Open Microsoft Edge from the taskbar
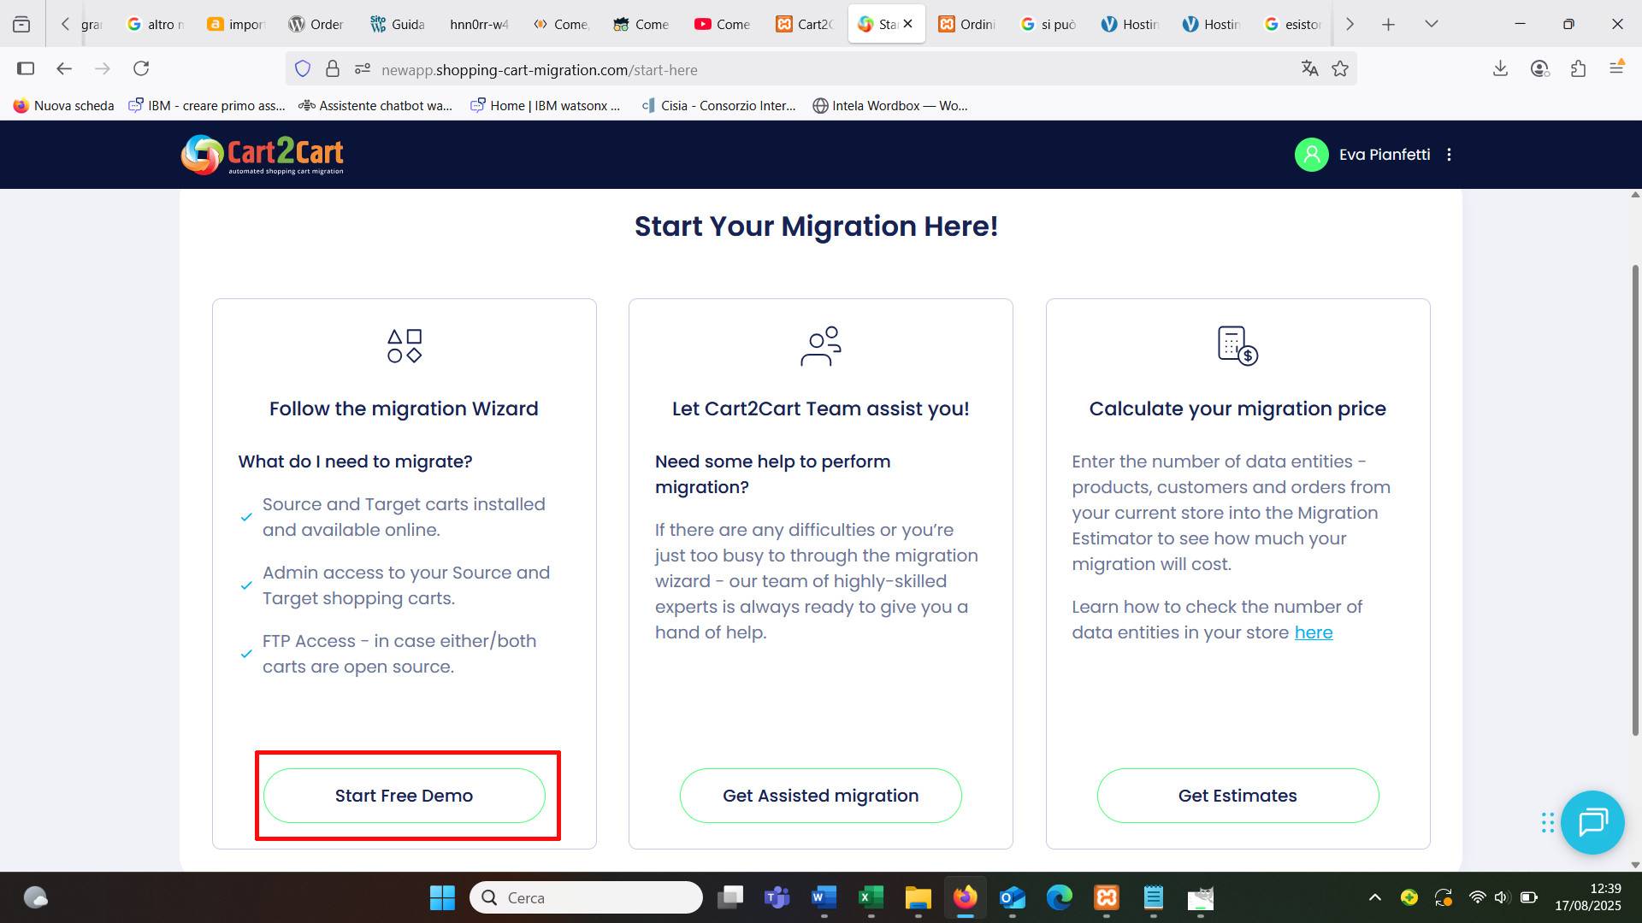Screen dimensions: 1642x923 click(1059, 897)
